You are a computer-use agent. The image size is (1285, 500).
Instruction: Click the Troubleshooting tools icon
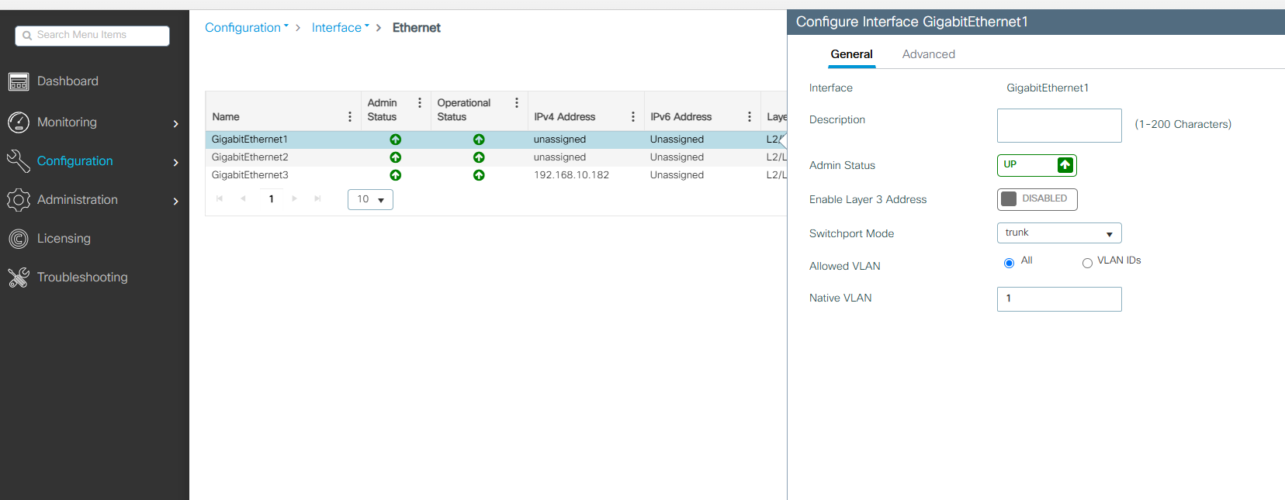[x=19, y=278]
